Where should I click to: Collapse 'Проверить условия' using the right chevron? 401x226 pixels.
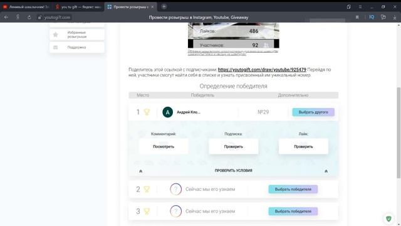click(326, 171)
